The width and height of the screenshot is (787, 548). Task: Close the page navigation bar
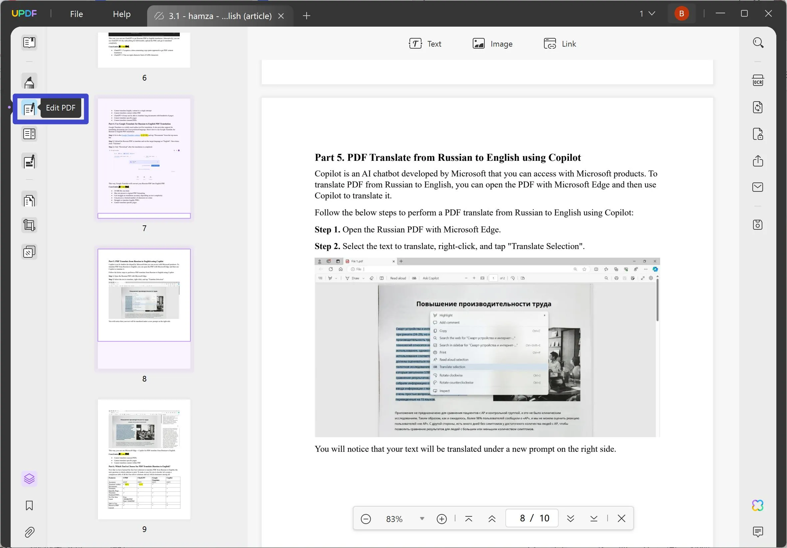click(x=621, y=518)
